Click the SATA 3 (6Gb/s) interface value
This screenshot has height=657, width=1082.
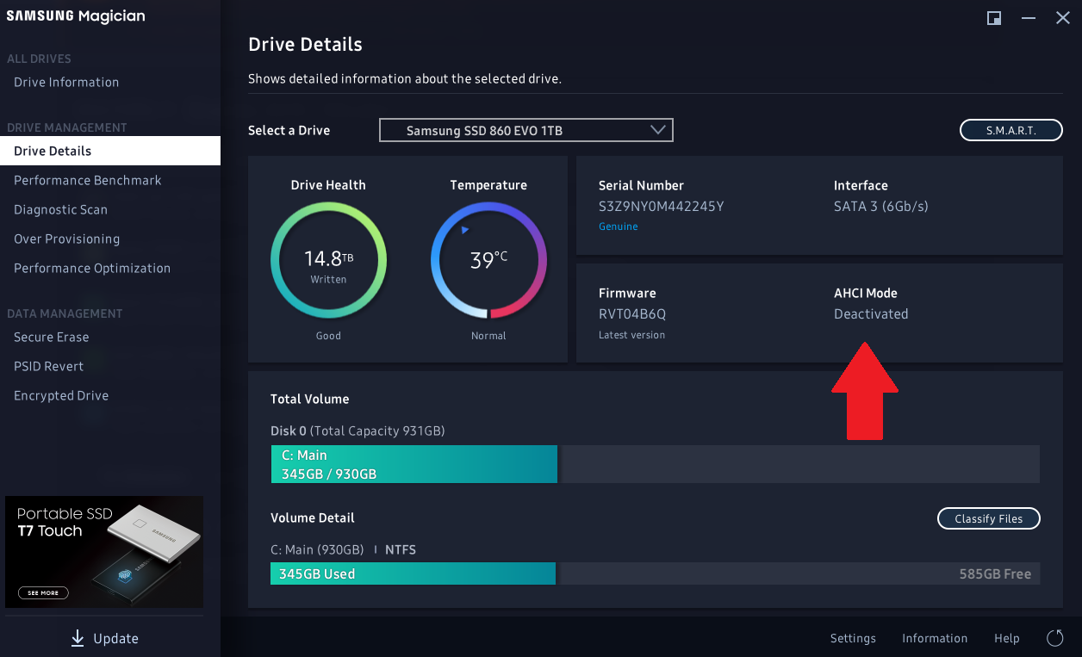tap(881, 207)
